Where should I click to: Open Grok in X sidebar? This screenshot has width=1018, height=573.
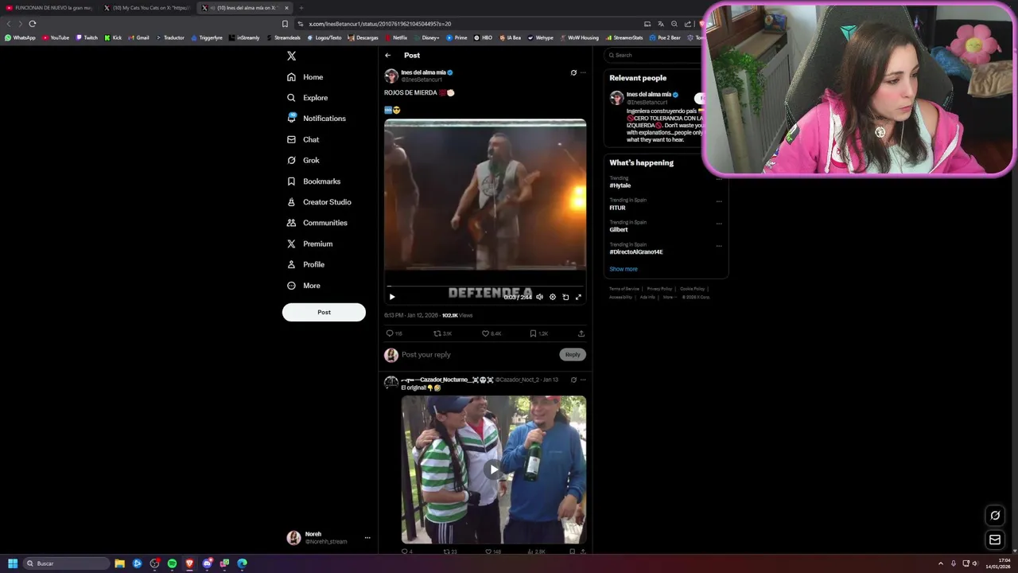tap(303, 160)
